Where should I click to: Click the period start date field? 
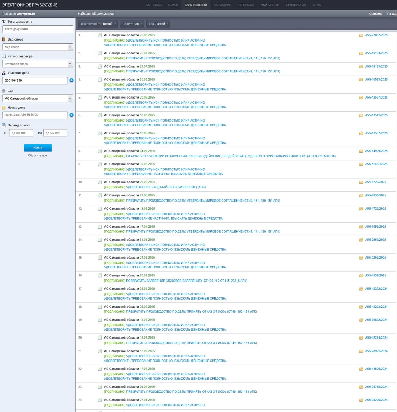(x=21, y=133)
